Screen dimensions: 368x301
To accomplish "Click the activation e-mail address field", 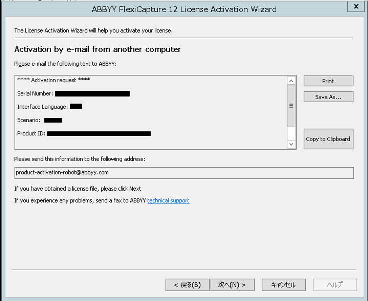I will click(184, 173).
